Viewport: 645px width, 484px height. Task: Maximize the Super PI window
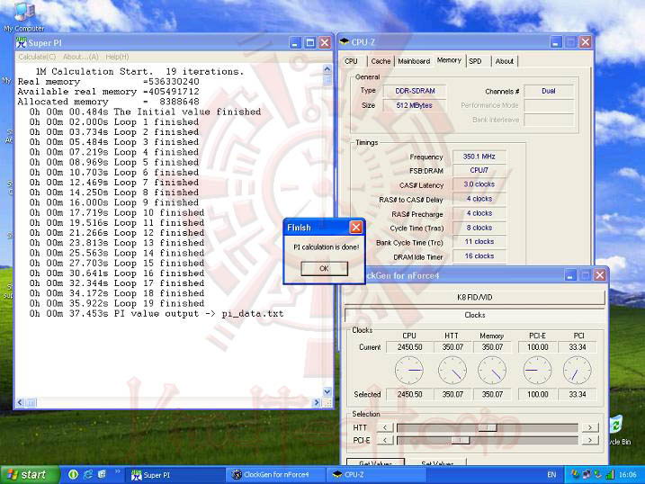coord(310,42)
